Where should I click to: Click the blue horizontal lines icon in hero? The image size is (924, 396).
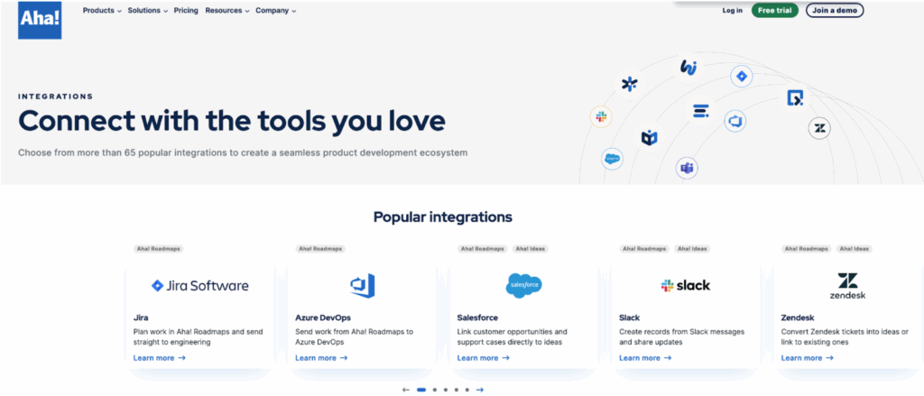point(700,110)
